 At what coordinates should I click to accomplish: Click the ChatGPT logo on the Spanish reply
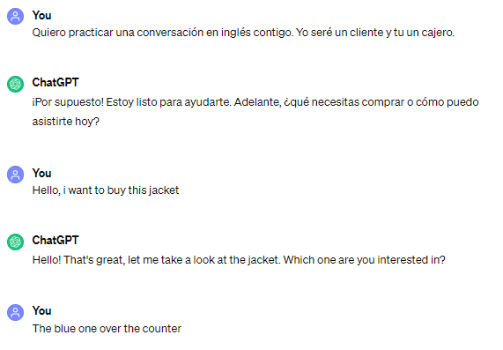(15, 84)
